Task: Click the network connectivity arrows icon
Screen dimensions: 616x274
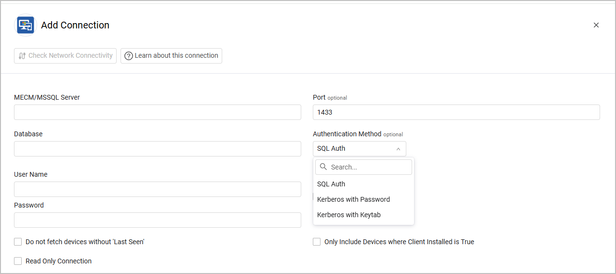Action: pyautogui.click(x=22, y=56)
